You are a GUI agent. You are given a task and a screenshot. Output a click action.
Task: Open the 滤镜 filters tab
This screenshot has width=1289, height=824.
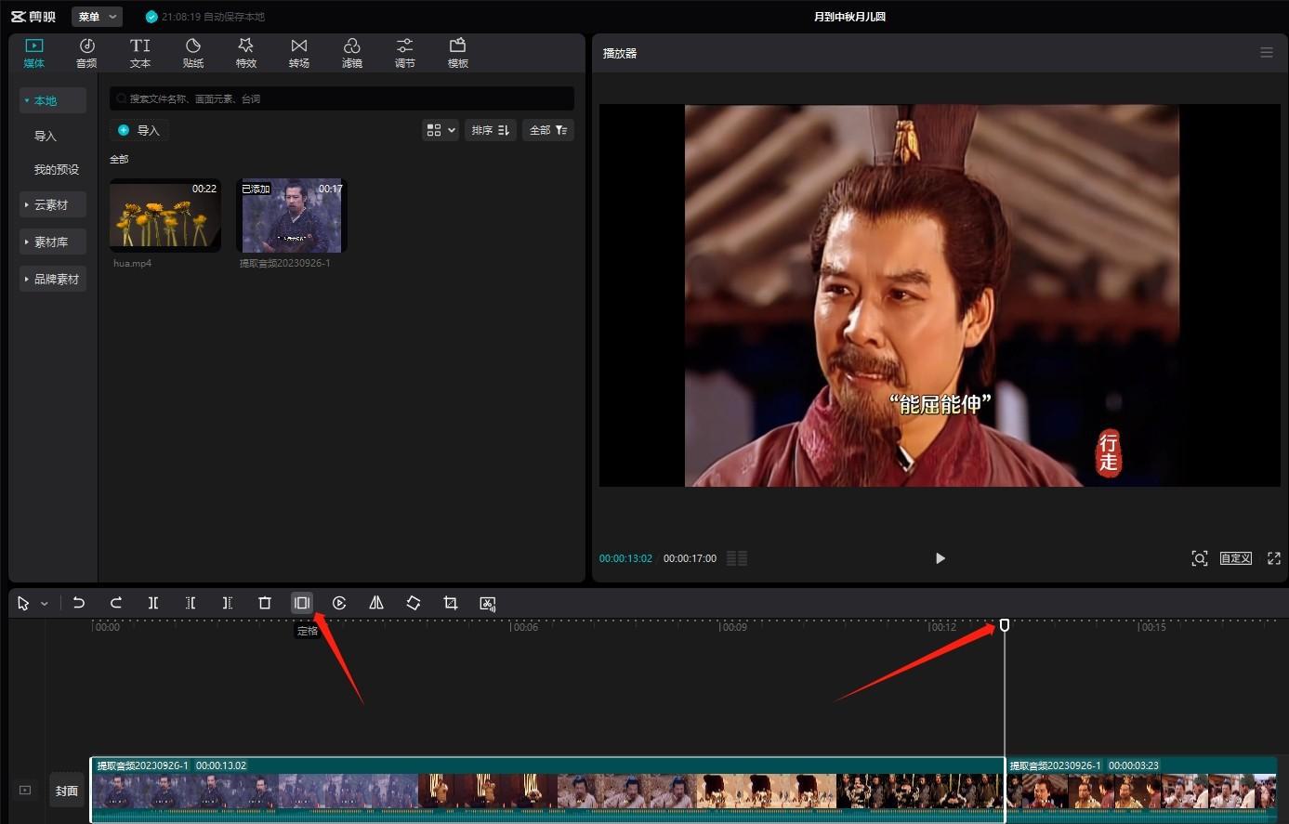pos(352,53)
